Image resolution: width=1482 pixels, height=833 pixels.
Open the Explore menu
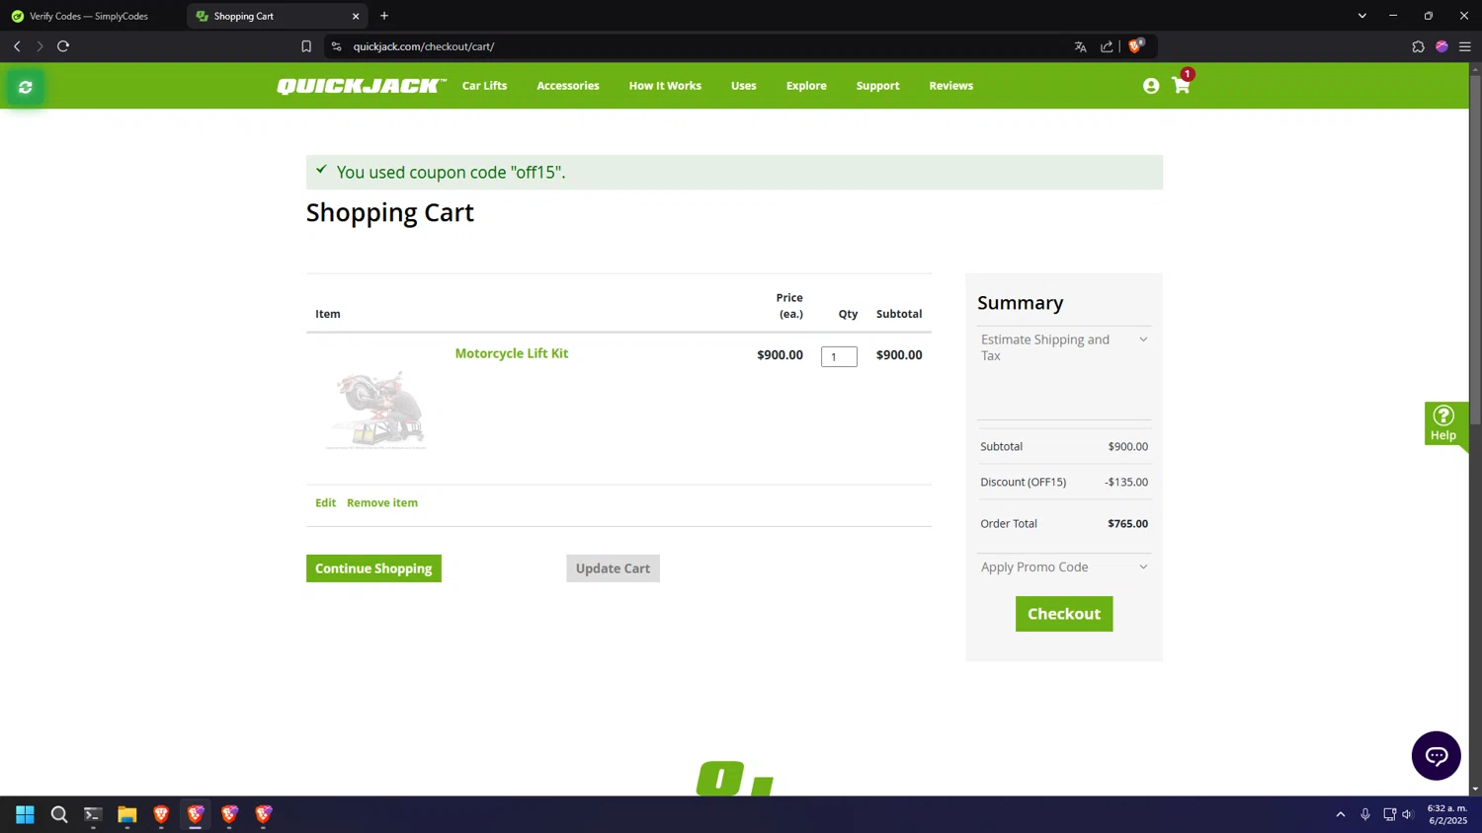pyautogui.click(x=806, y=86)
